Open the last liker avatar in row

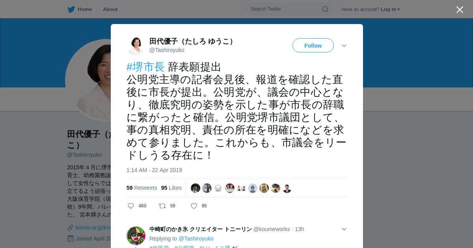tap(287, 188)
